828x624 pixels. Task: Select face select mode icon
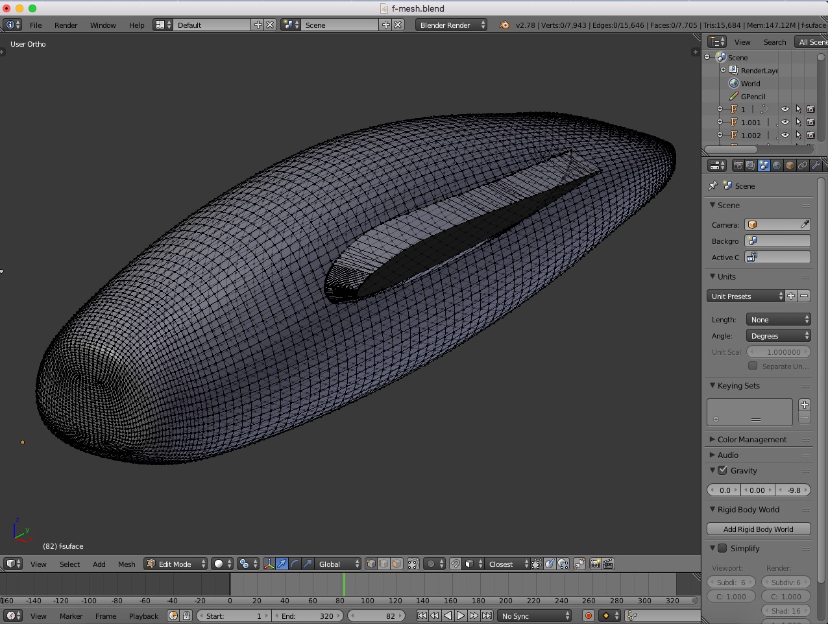pos(396,564)
